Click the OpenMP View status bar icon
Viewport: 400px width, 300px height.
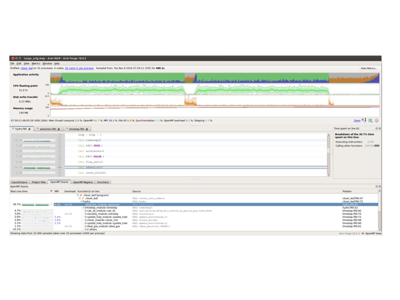click(363, 233)
